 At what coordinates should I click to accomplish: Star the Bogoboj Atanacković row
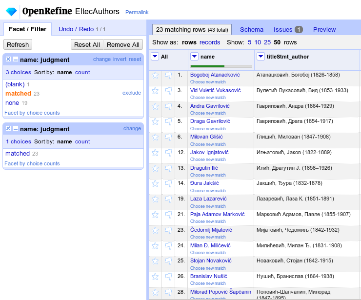click(x=155, y=75)
